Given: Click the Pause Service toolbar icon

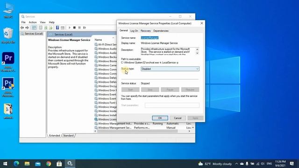Looking at the screenshot, I should (x=79, y=28).
